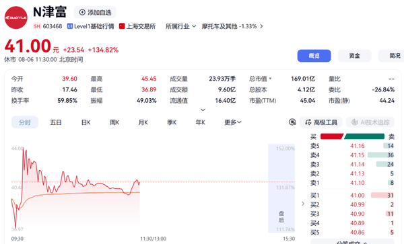Click the 成交额 value 9.60亿
Image resolution: width=404 pixels, height=244 pixels.
[227, 89]
